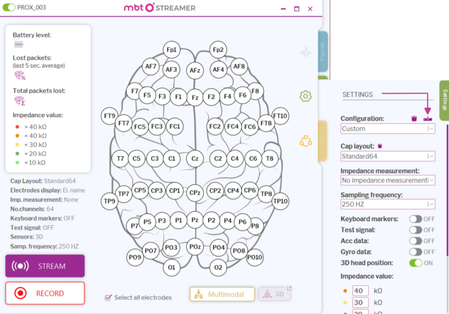Select the T8 electrode

click(270, 159)
